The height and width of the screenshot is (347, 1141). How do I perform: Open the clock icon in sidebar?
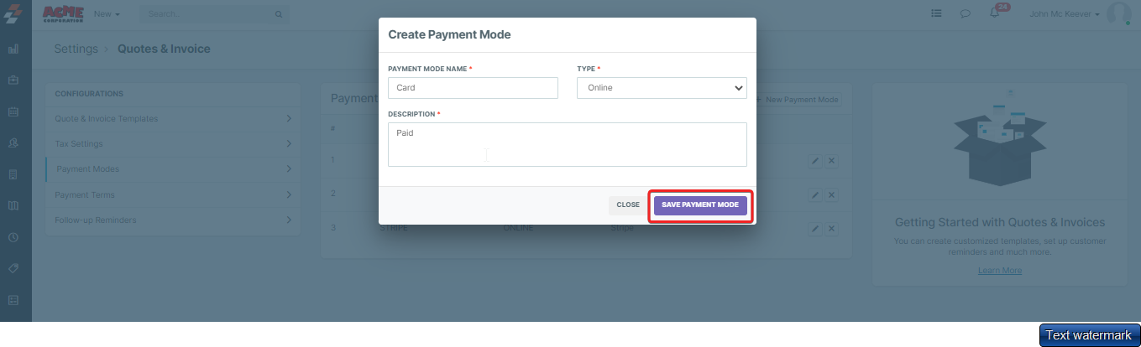tap(13, 237)
